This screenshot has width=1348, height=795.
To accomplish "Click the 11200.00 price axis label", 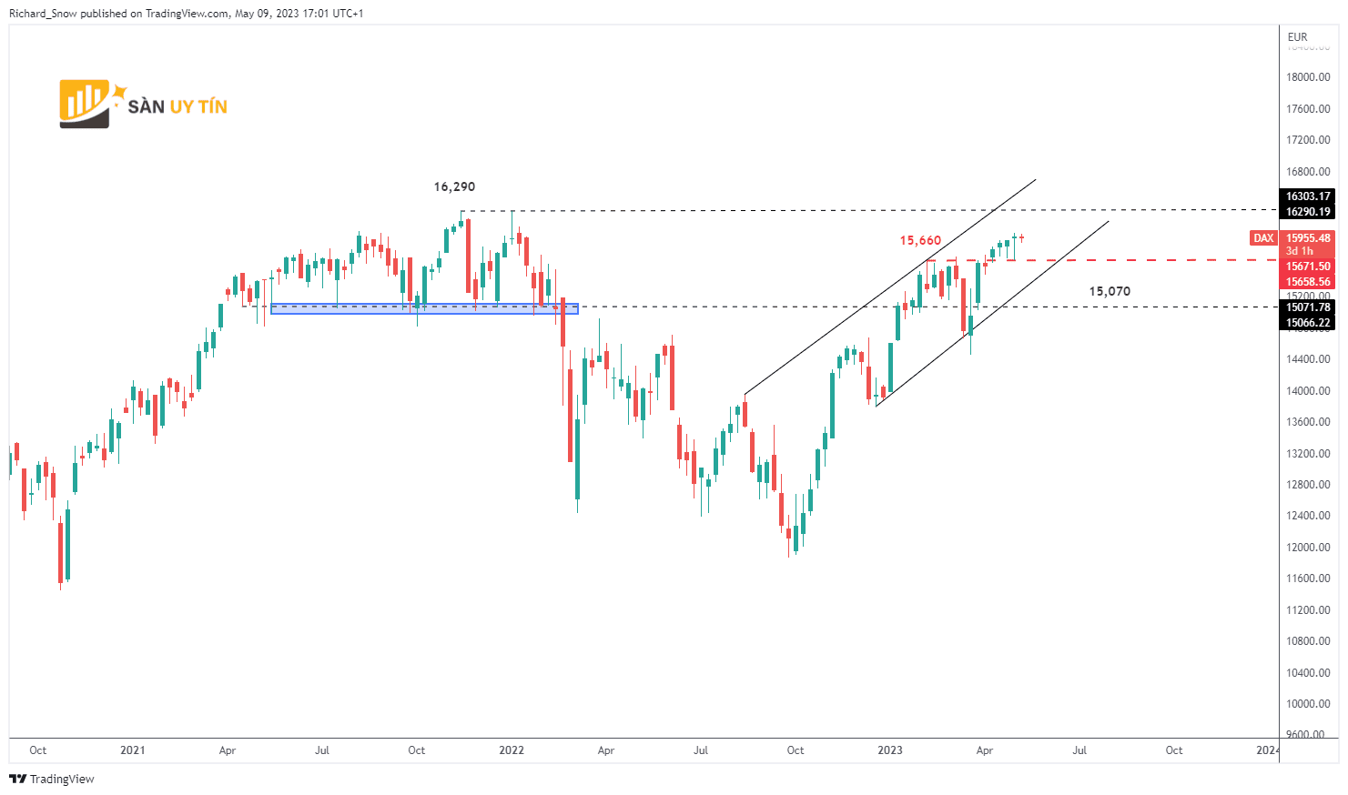I will point(1308,610).
